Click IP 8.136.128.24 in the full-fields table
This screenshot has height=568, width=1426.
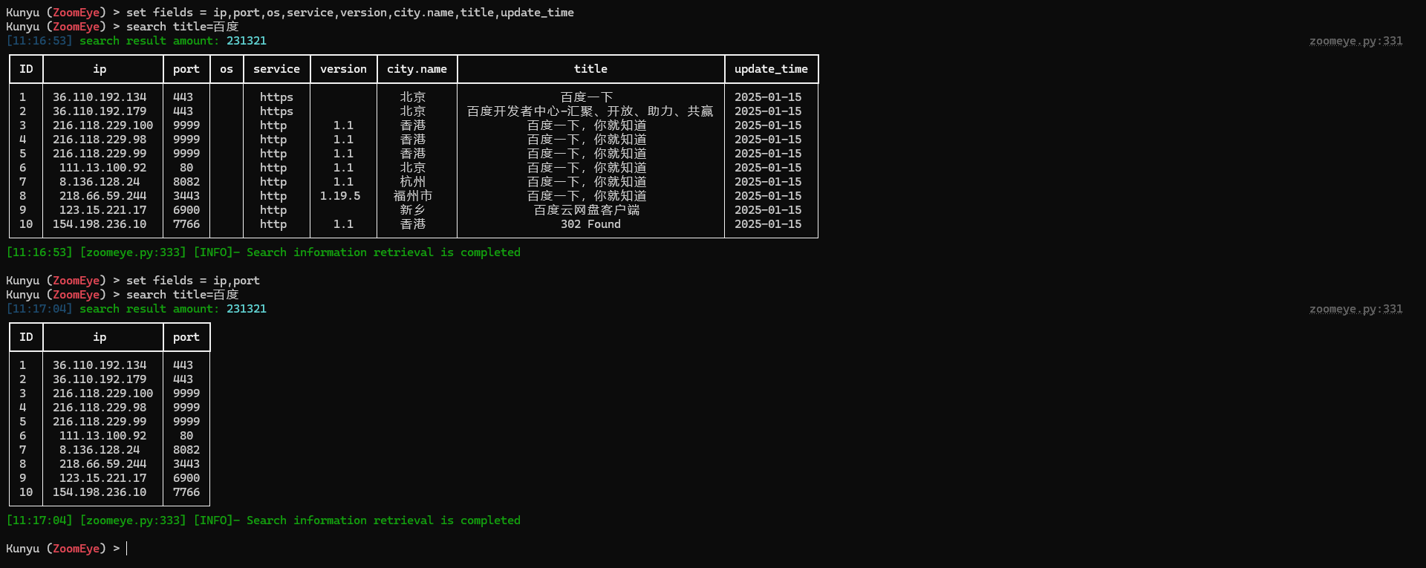pyautogui.click(x=100, y=182)
